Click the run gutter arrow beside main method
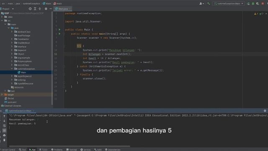This screenshot has height=151, width=268. point(59,34)
